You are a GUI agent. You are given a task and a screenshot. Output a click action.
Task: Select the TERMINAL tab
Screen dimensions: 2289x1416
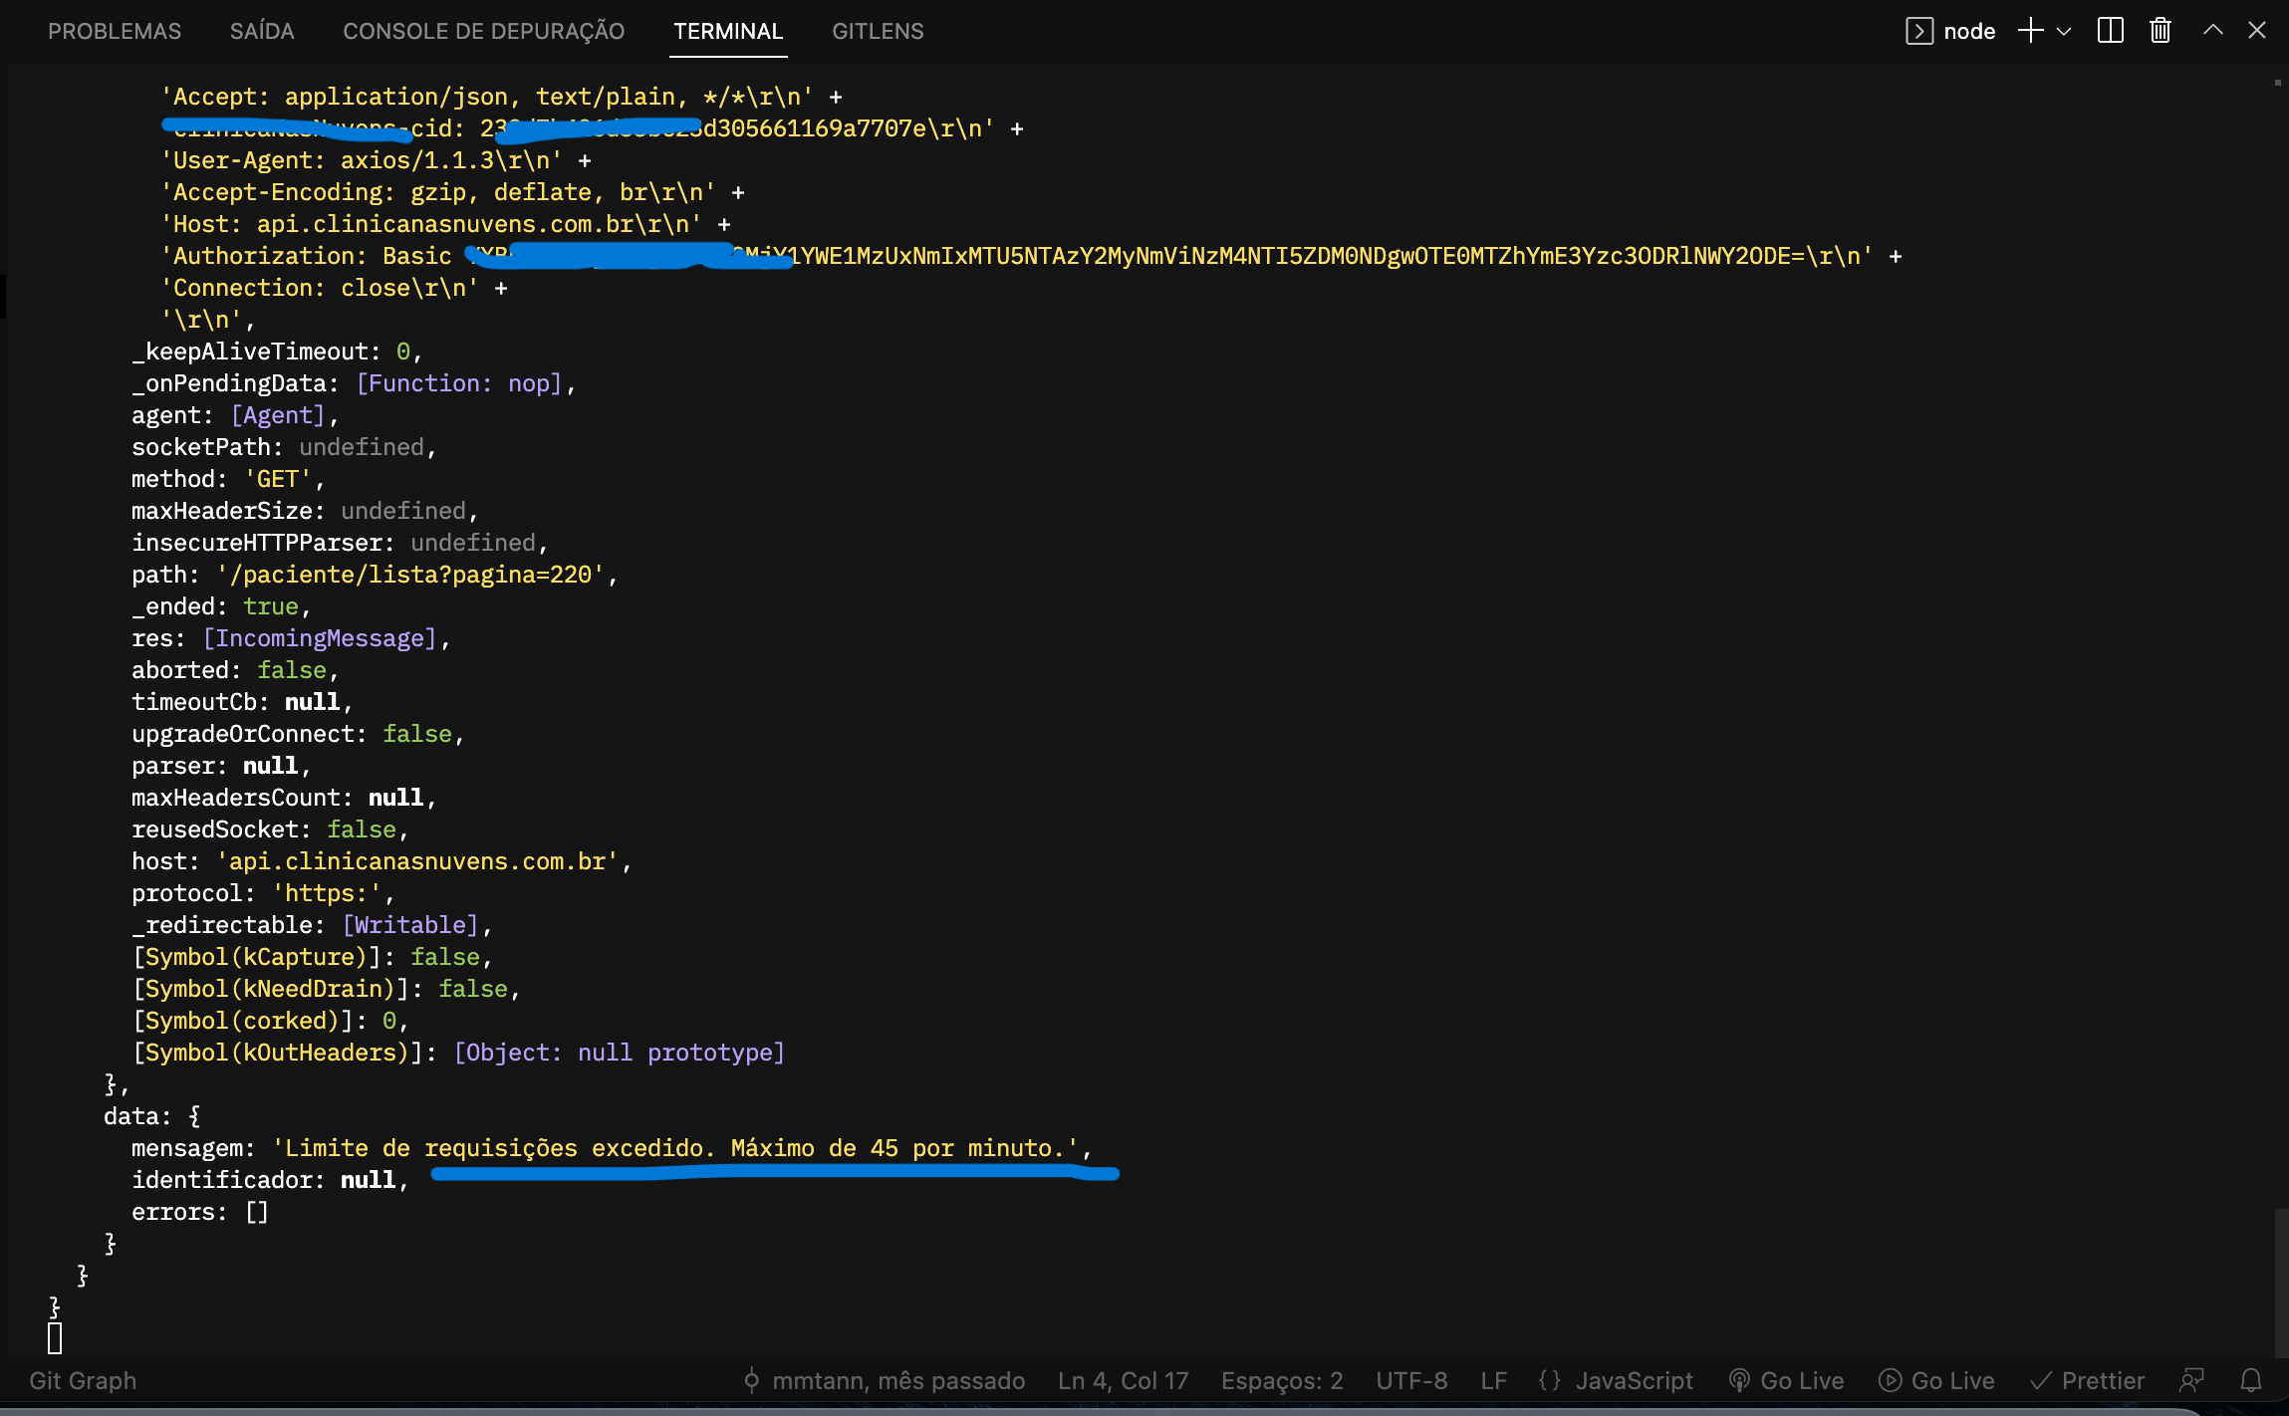coord(728,31)
